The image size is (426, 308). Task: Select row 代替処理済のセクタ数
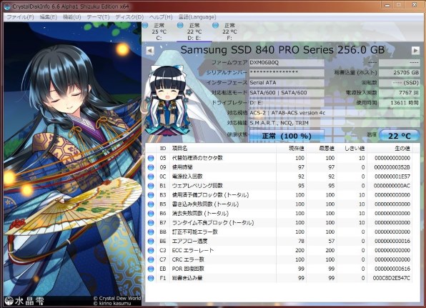point(279,158)
